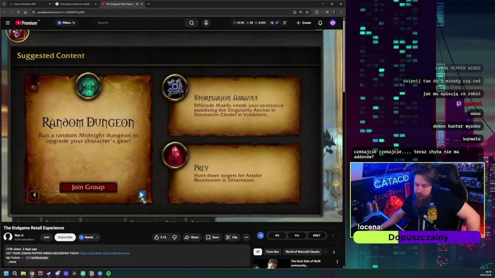
Task: Open options for Dark Side of WoW video
Action: coord(337,262)
